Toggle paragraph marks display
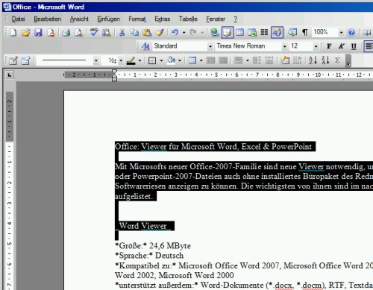This screenshot has width=373, height=290. [305, 33]
